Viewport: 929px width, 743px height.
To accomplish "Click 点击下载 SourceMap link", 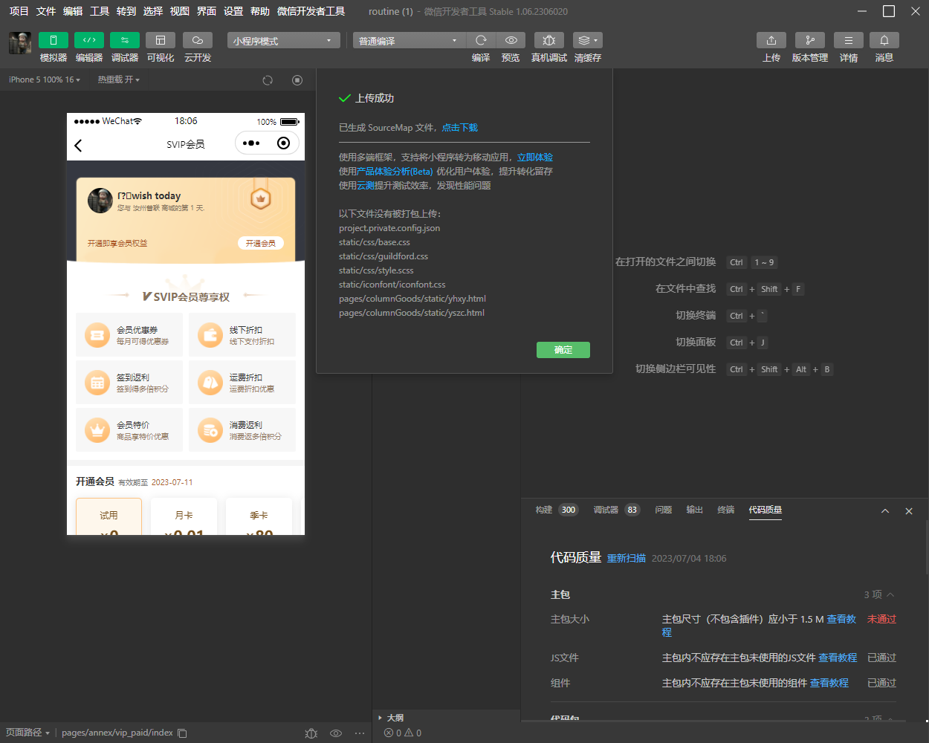I will [460, 128].
